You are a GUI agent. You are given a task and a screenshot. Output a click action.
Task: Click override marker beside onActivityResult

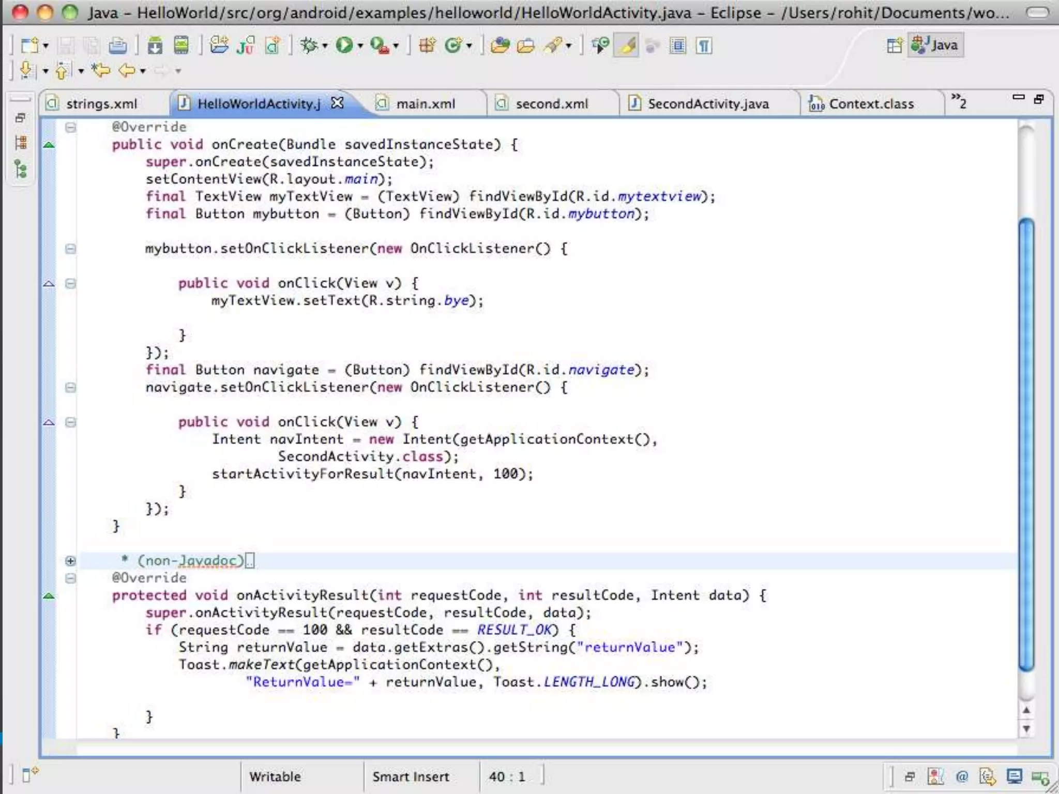click(49, 596)
